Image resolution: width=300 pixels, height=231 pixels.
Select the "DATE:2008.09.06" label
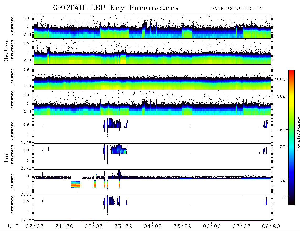[x=236, y=9]
